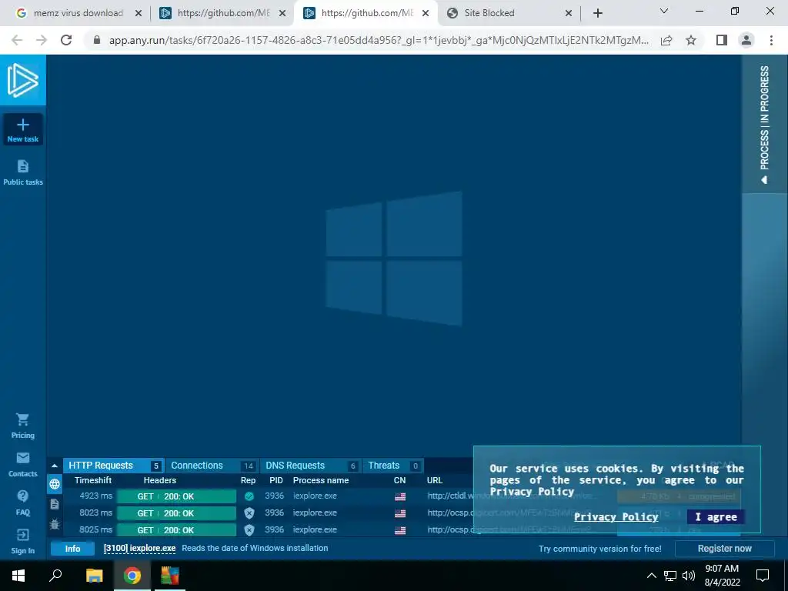Image resolution: width=788 pixels, height=591 pixels.
Task: Close the memz virus download tab
Action: click(139, 13)
